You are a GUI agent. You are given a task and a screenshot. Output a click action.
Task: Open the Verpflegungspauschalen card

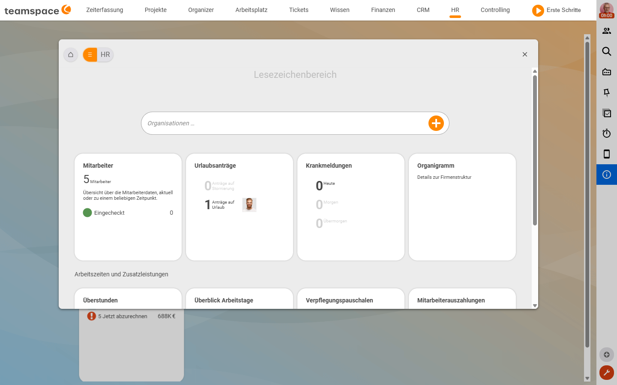point(351,299)
